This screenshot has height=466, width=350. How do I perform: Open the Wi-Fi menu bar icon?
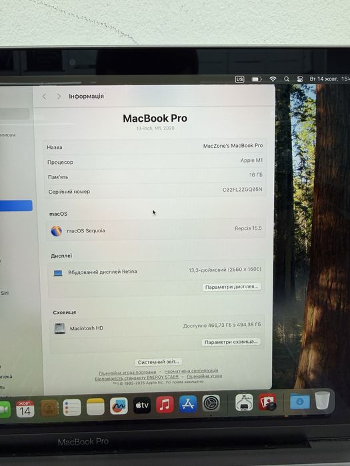click(273, 79)
